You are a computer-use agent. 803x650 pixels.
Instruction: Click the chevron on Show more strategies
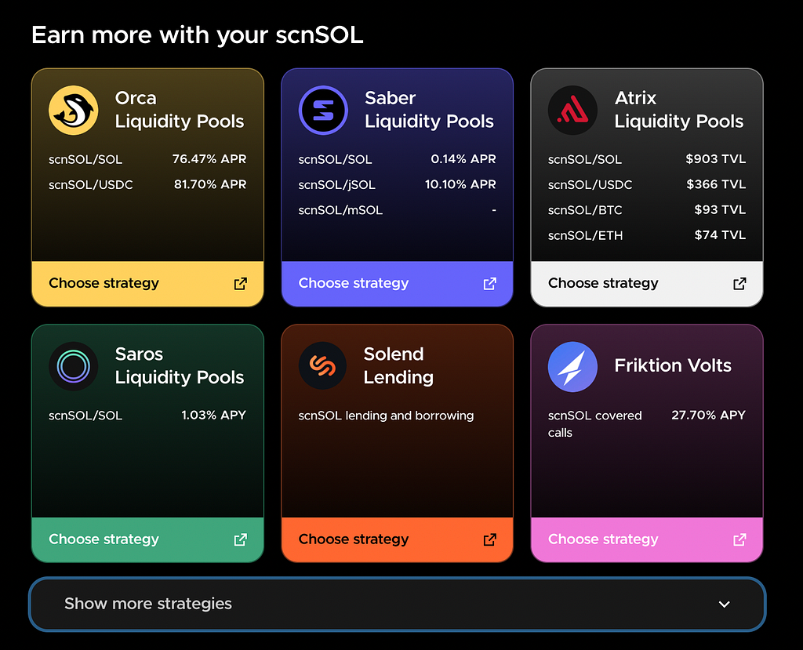pos(724,605)
